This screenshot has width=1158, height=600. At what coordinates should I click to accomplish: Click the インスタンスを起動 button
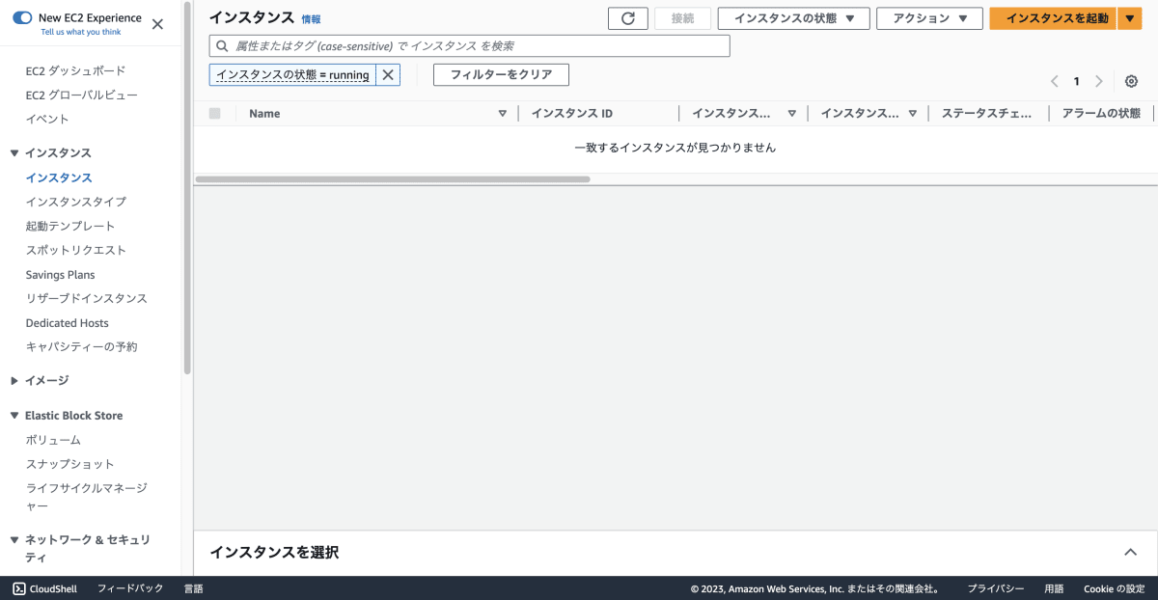[1053, 18]
